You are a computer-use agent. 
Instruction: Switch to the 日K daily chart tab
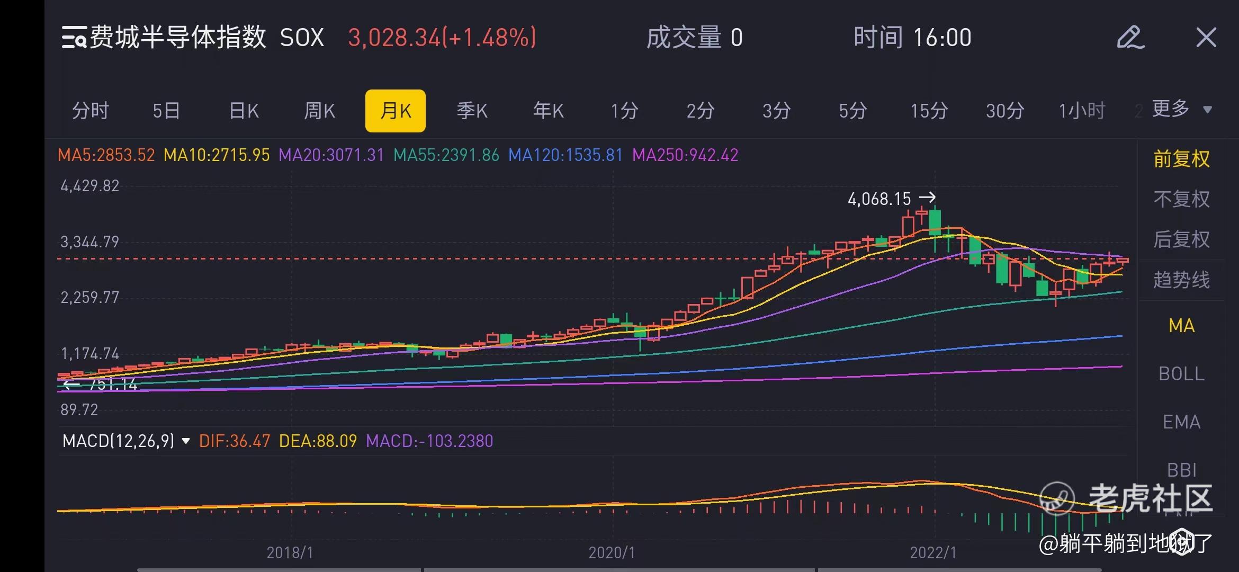244,111
